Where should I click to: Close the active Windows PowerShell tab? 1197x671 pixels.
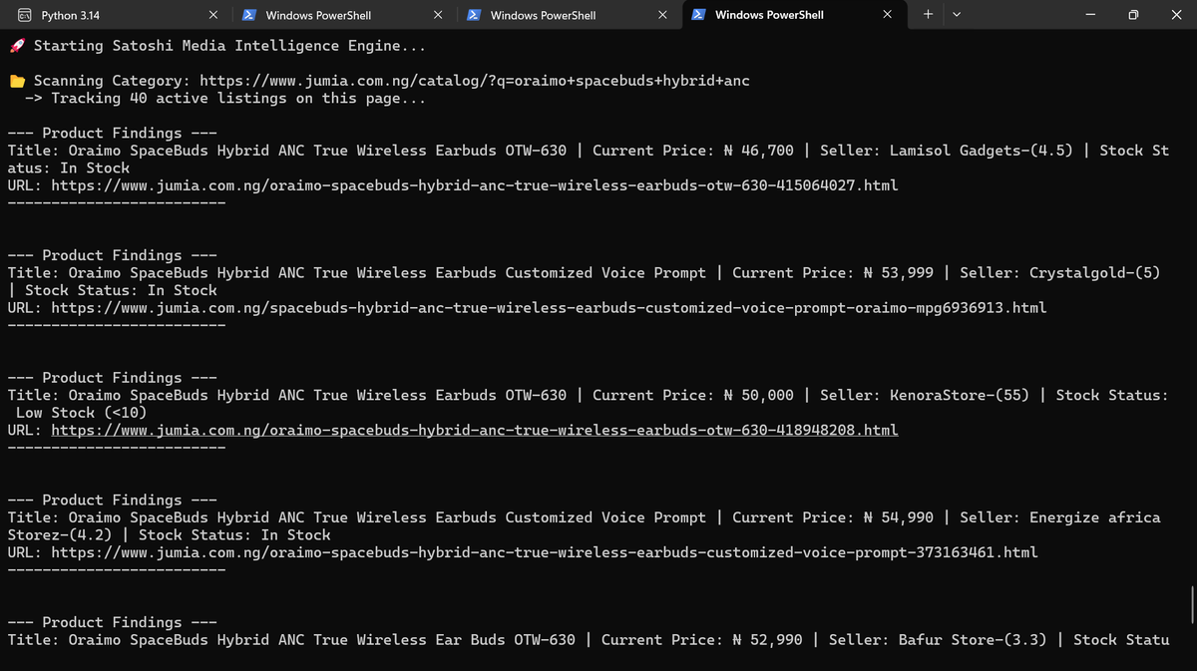(x=888, y=15)
